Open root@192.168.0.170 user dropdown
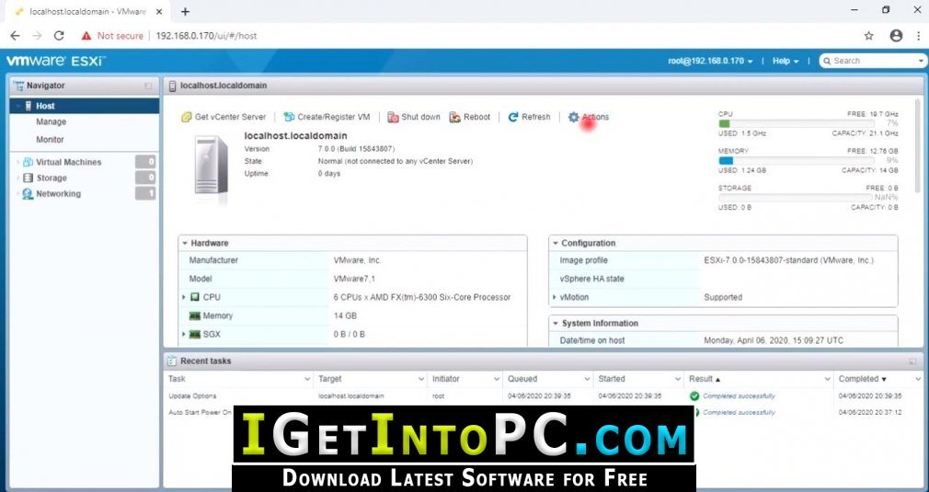Image resolution: width=929 pixels, height=492 pixels. (x=710, y=61)
